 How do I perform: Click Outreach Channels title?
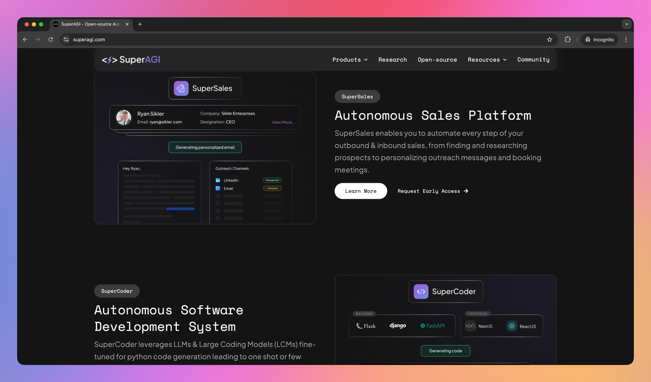click(x=232, y=169)
